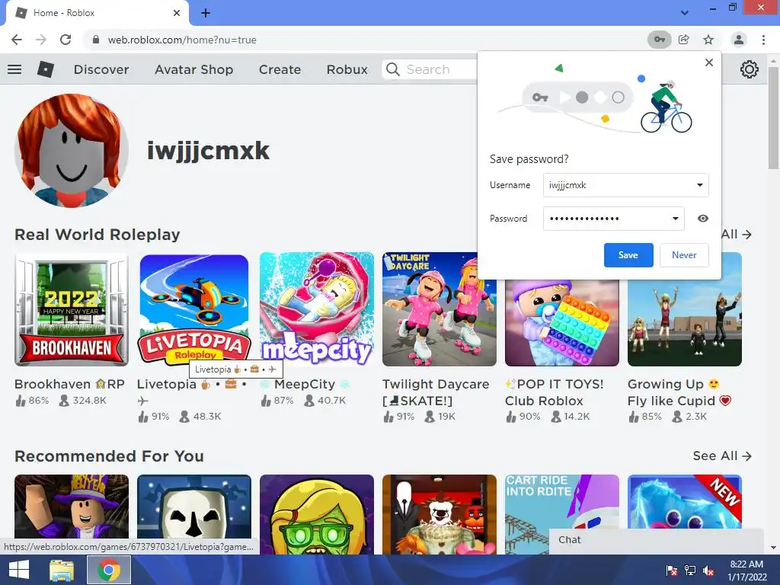
Task: Open the POP IT TOYS game thumbnail
Action: [x=562, y=323]
